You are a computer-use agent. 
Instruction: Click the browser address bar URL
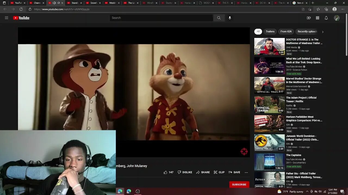[62, 9]
